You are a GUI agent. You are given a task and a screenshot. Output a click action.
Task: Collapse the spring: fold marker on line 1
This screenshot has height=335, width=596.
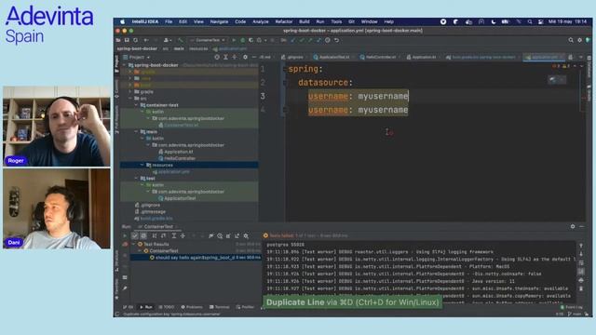[284, 69]
